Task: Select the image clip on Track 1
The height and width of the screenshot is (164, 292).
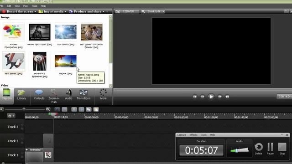Action: click(x=48, y=155)
